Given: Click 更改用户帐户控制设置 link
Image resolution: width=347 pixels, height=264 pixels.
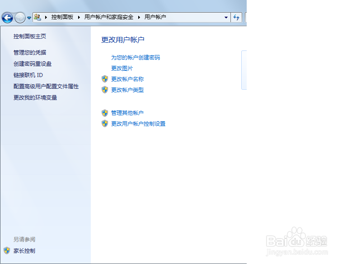Looking at the screenshot, I should coord(138,123).
